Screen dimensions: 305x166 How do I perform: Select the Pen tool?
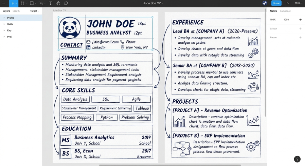(x=41, y=3)
